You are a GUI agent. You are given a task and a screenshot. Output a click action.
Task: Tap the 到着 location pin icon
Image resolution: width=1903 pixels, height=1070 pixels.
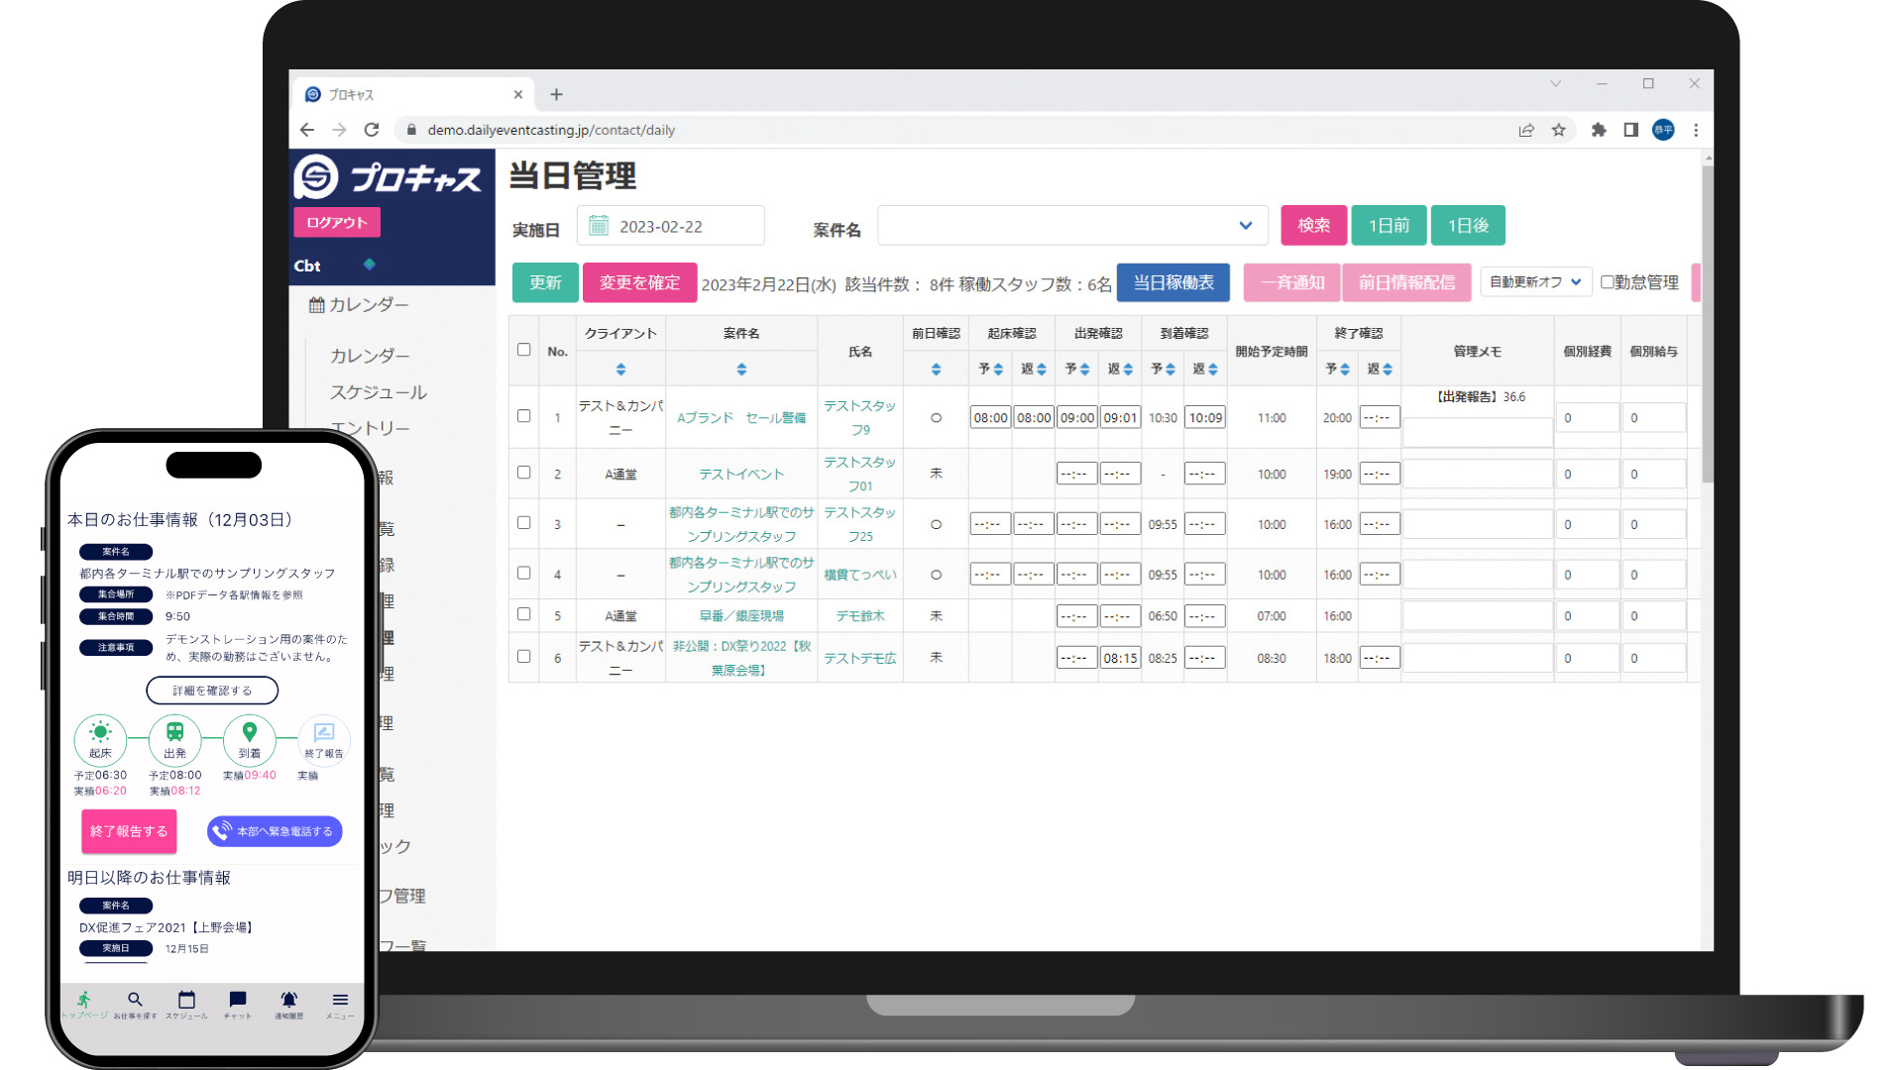[250, 733]
